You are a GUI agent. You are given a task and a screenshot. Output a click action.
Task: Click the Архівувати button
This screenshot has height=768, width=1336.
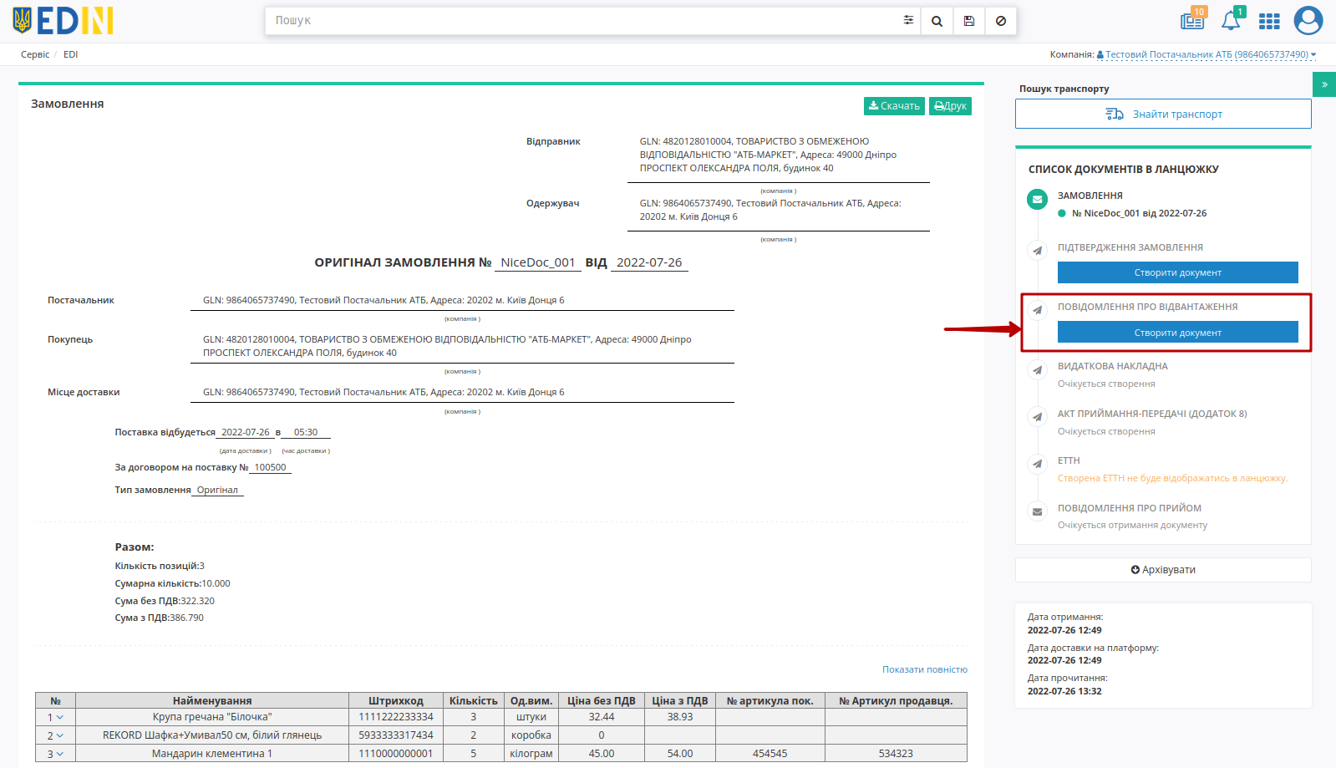(x=1163, y=570)
